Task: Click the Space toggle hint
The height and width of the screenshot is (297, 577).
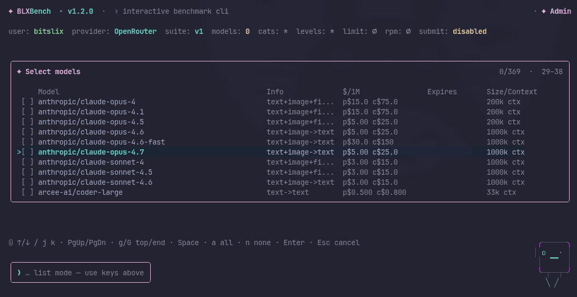Action: tap(188, 243)
